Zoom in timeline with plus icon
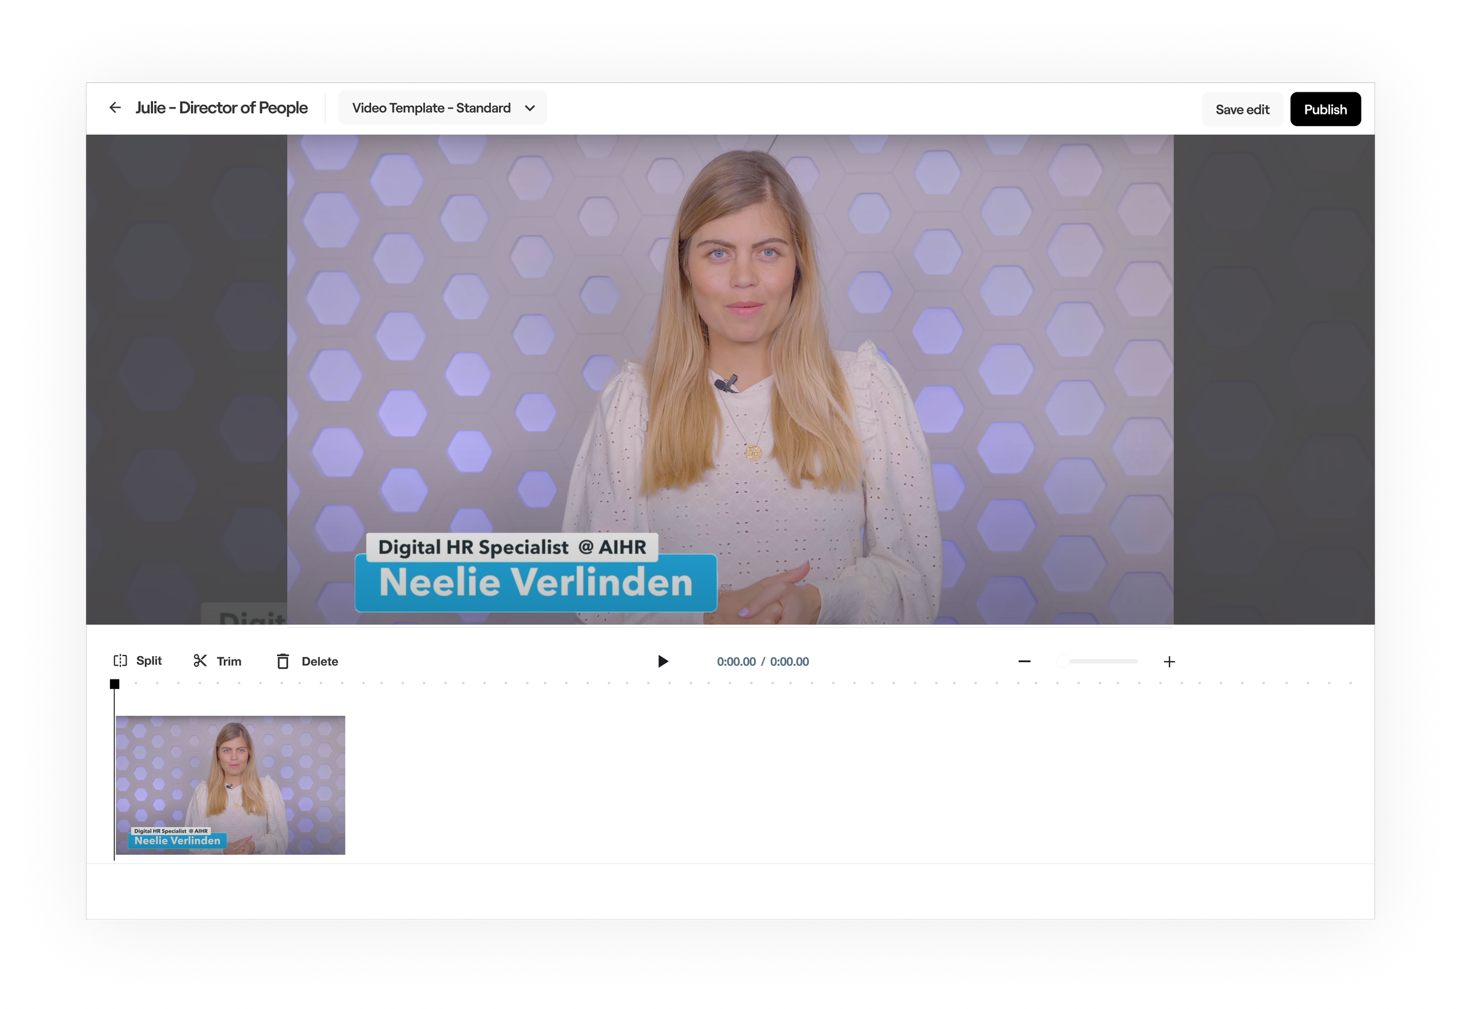The width and height of the screenshot is (1461, 1009). click(1169, 661)
